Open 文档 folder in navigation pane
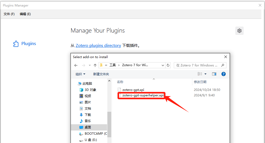This screenshot has height=143, width=265. click(85, 109)
